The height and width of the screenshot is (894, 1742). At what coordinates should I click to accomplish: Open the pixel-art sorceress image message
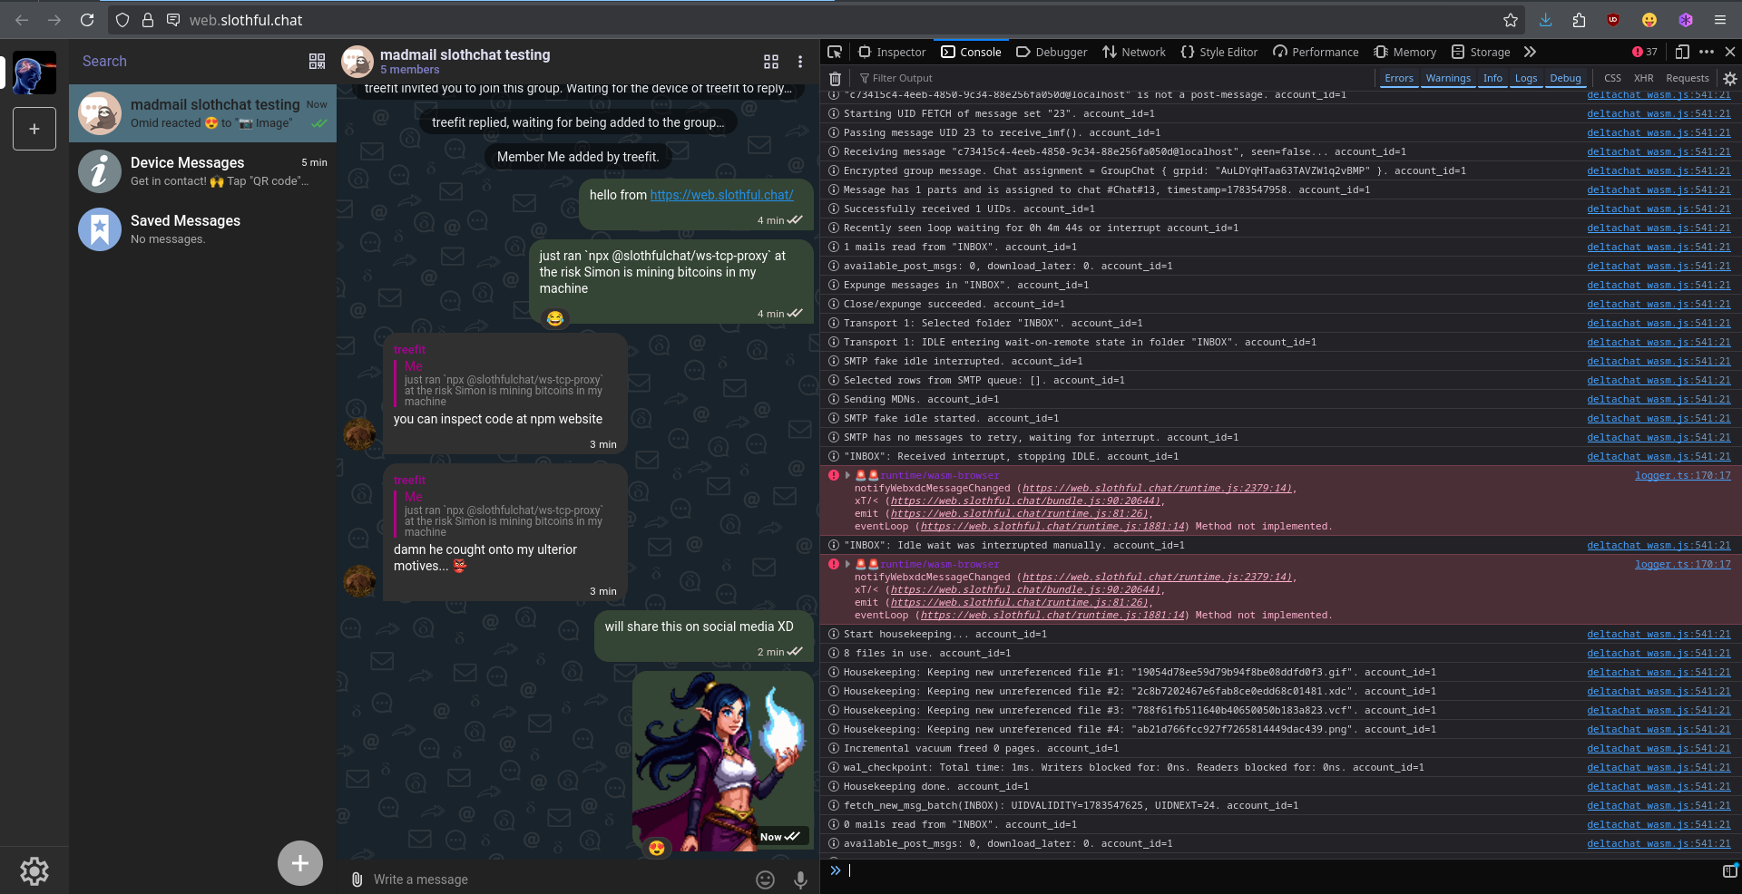click(722, 762)
